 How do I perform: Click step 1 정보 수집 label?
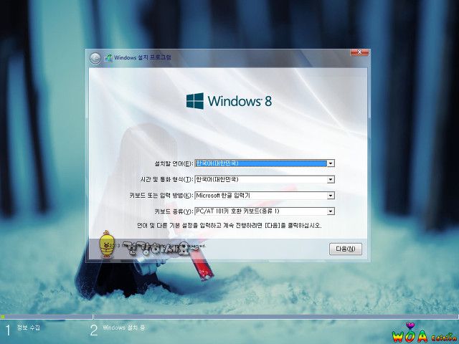[x=28, y=328]
